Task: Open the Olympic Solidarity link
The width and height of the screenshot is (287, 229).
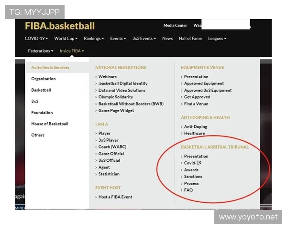Action: click(x=116, y=97)
